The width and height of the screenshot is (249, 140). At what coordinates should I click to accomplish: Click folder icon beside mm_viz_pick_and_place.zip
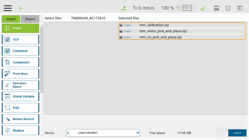tap(121, 37)
